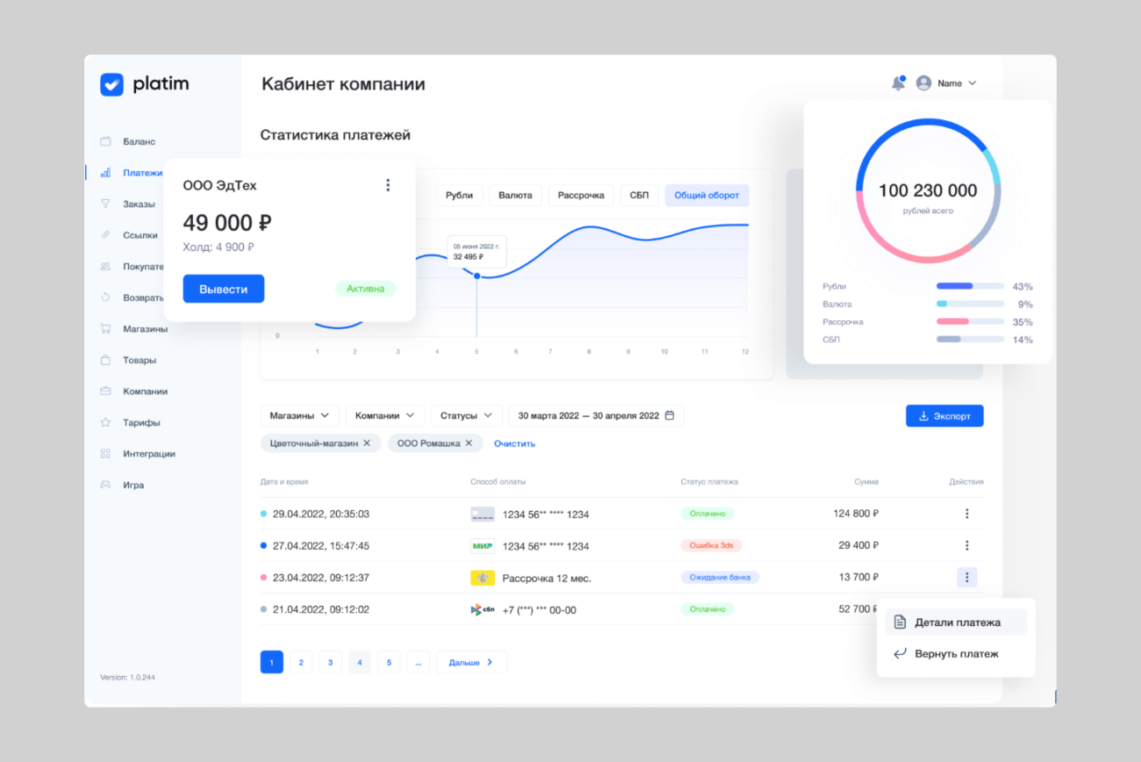Image resolution: width=1141 pixels, height=762 pixels.
Task: Open actions menu for the 124 800 ₽ payment
Action: (966, 514)
